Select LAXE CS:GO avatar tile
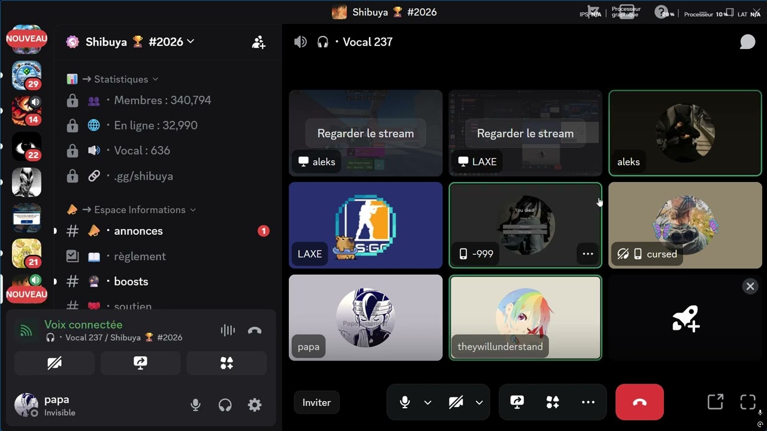This screenshot has width=767, height=431. pyautogui.click(x=366, y=225)
